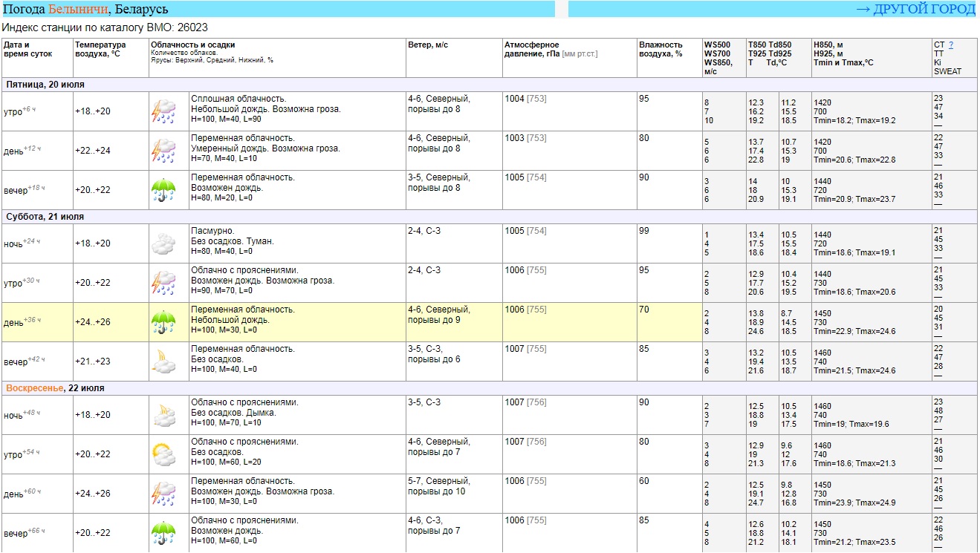
Task: Click the thunderstorm icon for Friday day
Action: tap(163, 151)
